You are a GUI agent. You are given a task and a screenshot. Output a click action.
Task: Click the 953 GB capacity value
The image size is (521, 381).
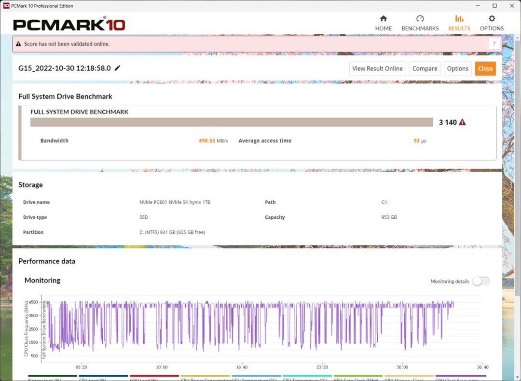389,217
